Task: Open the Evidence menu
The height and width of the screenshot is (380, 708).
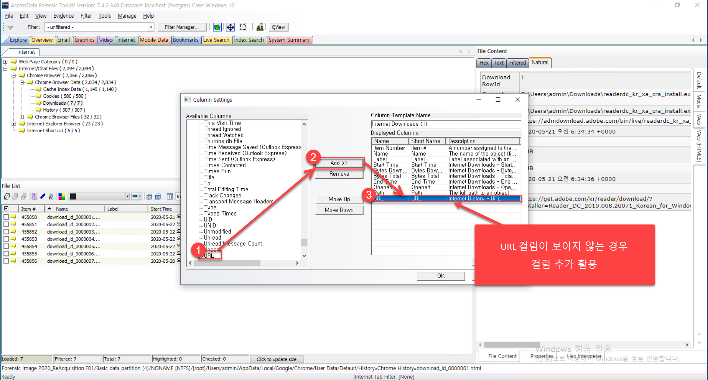Action: pyautogui.click(x=63, y=16)
